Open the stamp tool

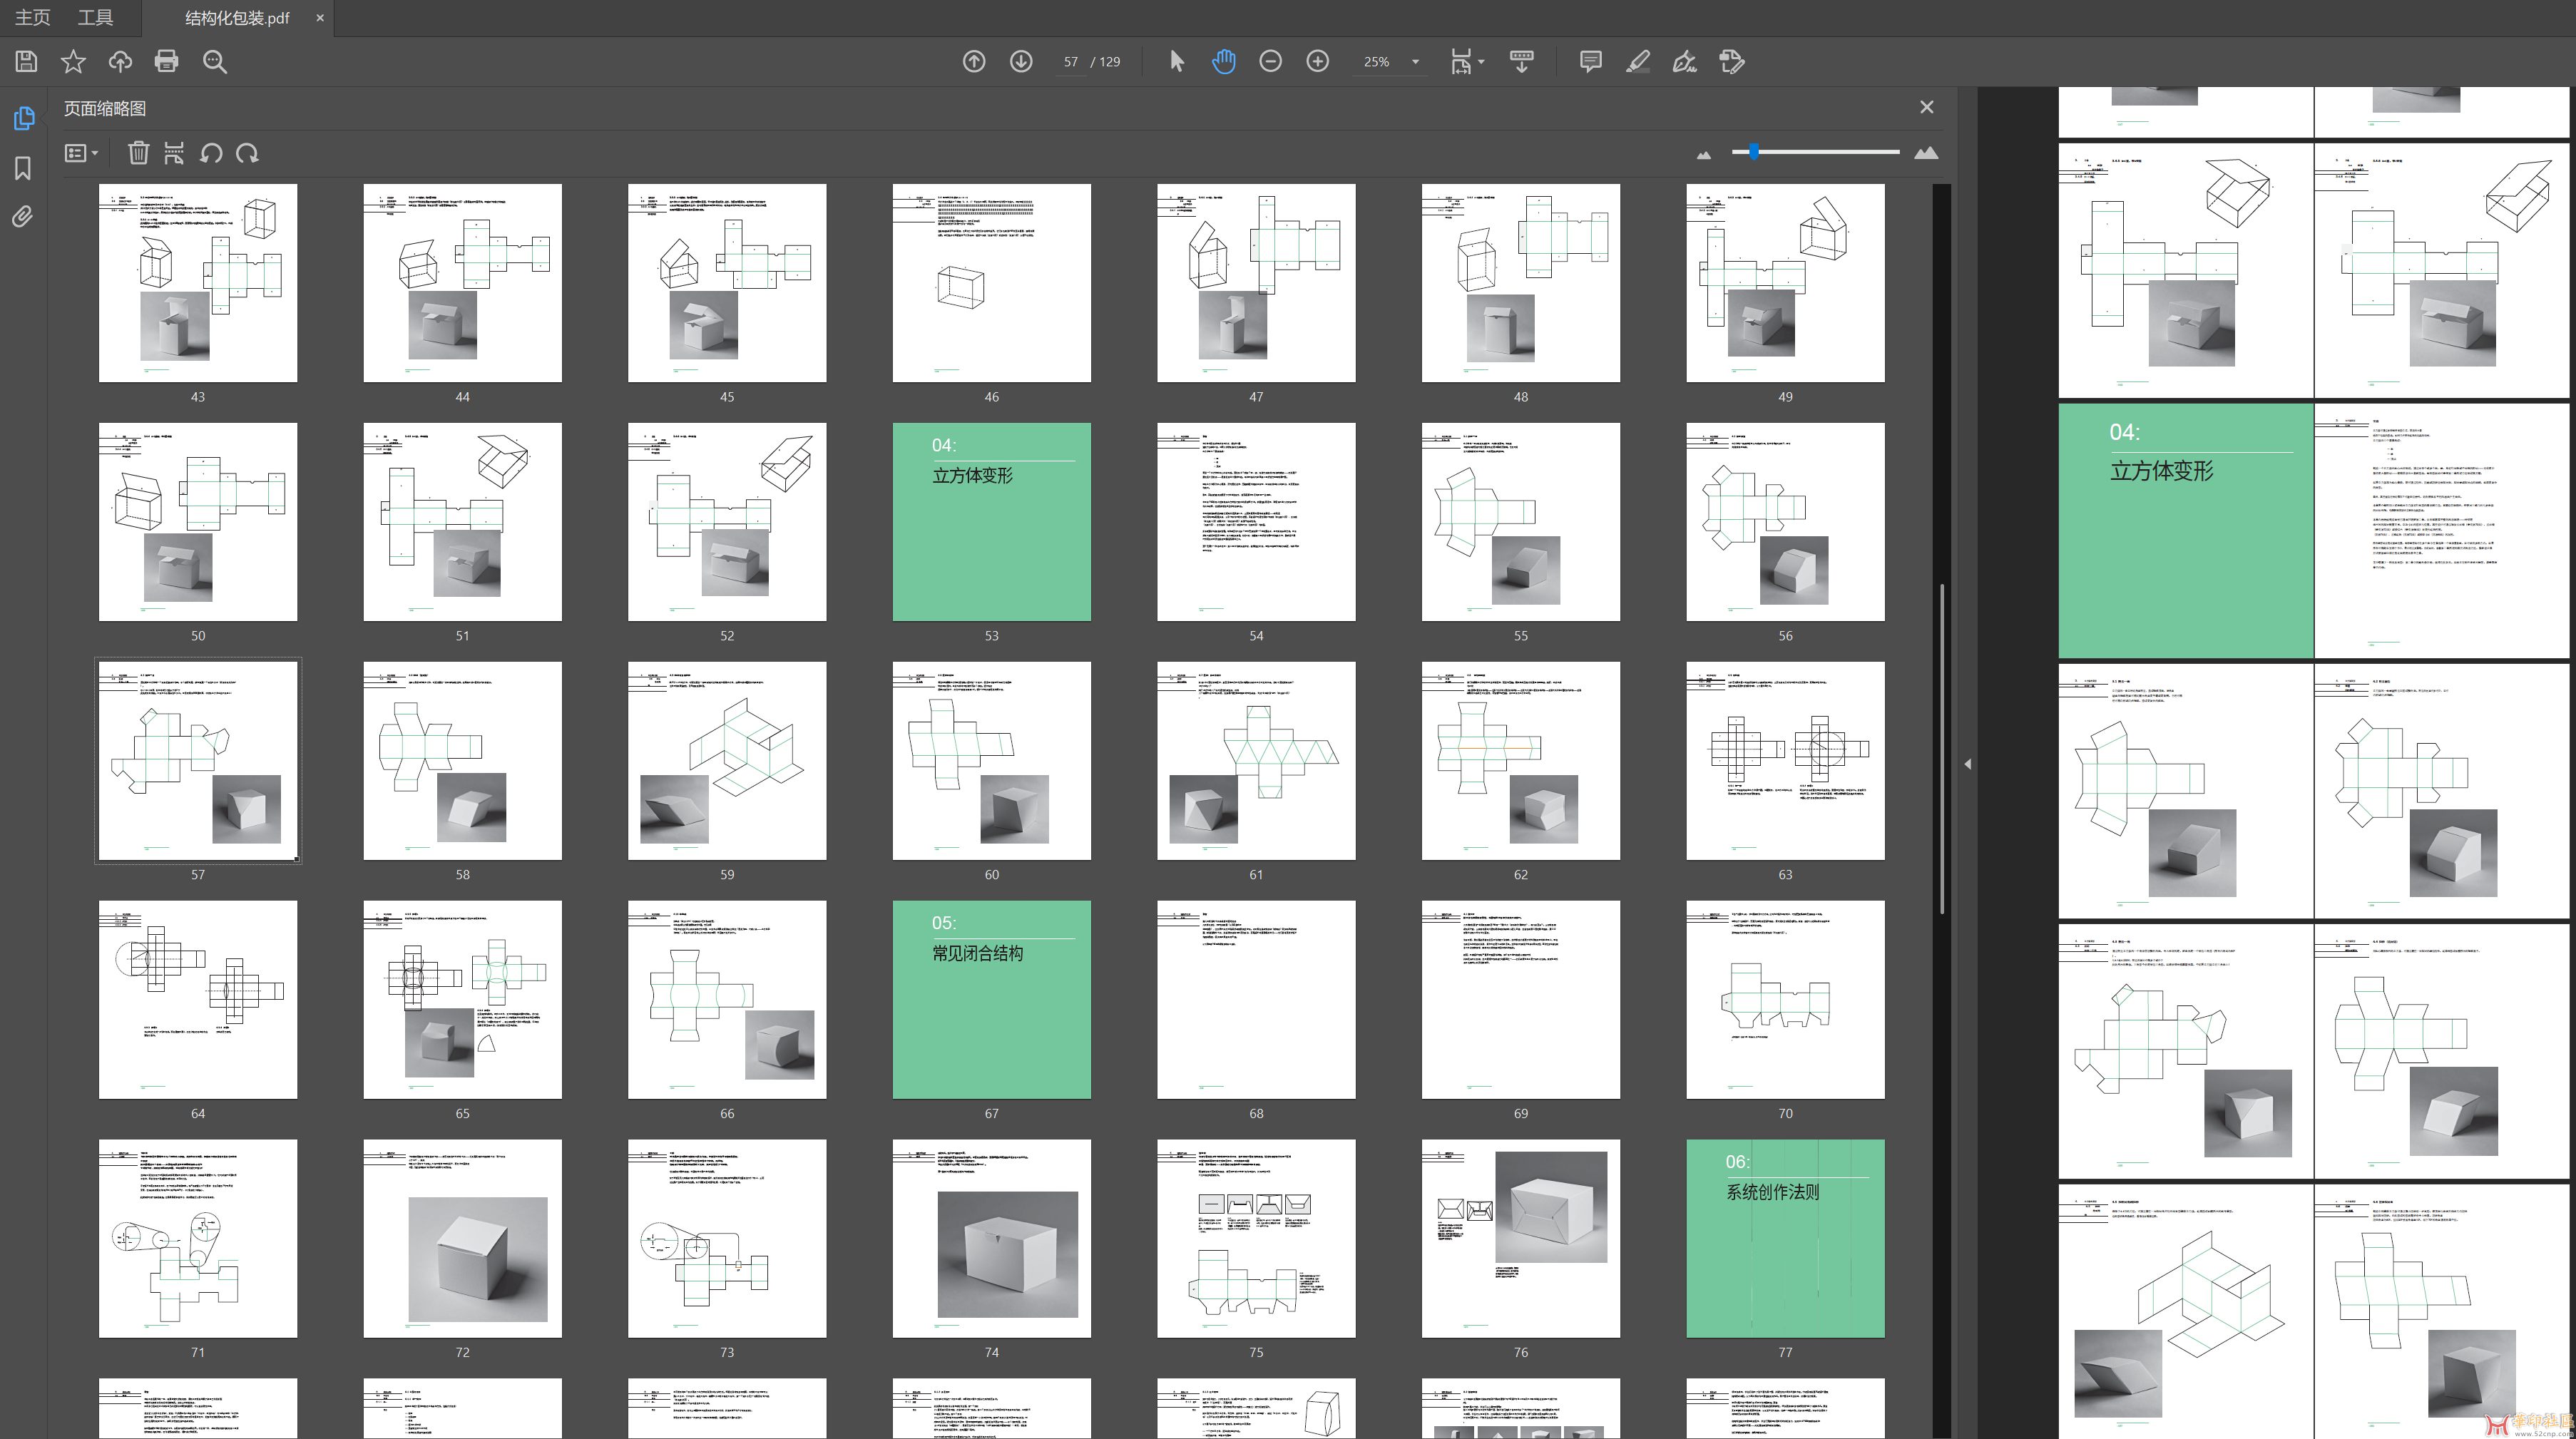tap(1732, 62)
